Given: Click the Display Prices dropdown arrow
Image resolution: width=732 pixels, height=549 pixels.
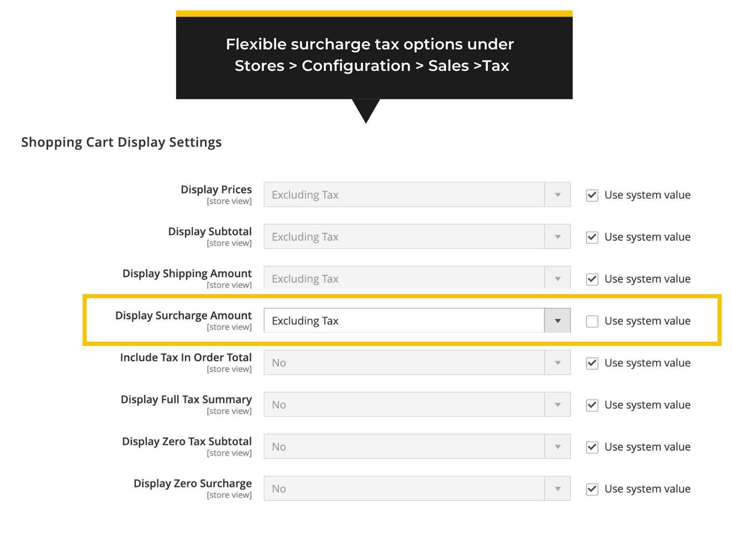Looking at the screenshot, I should (x=557, y=195).
